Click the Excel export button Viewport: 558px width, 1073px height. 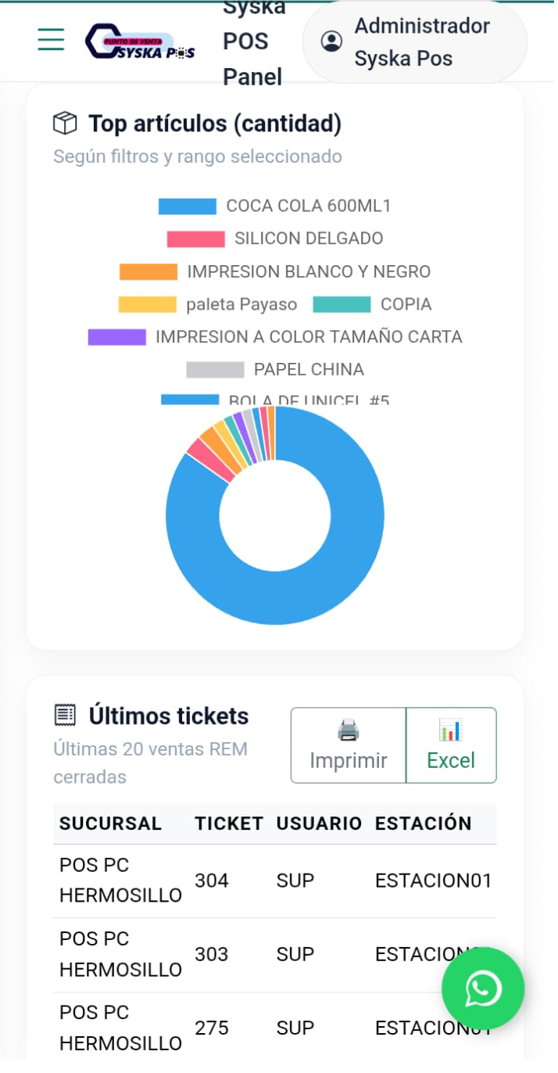(451, 745)
